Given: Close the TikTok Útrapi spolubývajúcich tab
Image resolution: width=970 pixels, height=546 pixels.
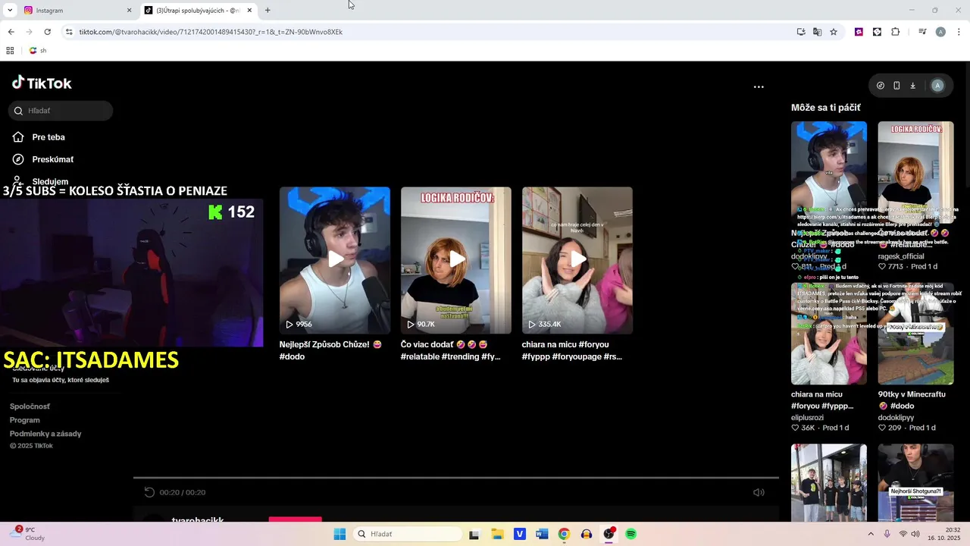Looking at the screenshot, I should pyautogui.click(x=249, y=11).
